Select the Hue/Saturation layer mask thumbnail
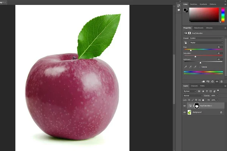This screenshot has width=227, height=151. click(x=197, y=106)
